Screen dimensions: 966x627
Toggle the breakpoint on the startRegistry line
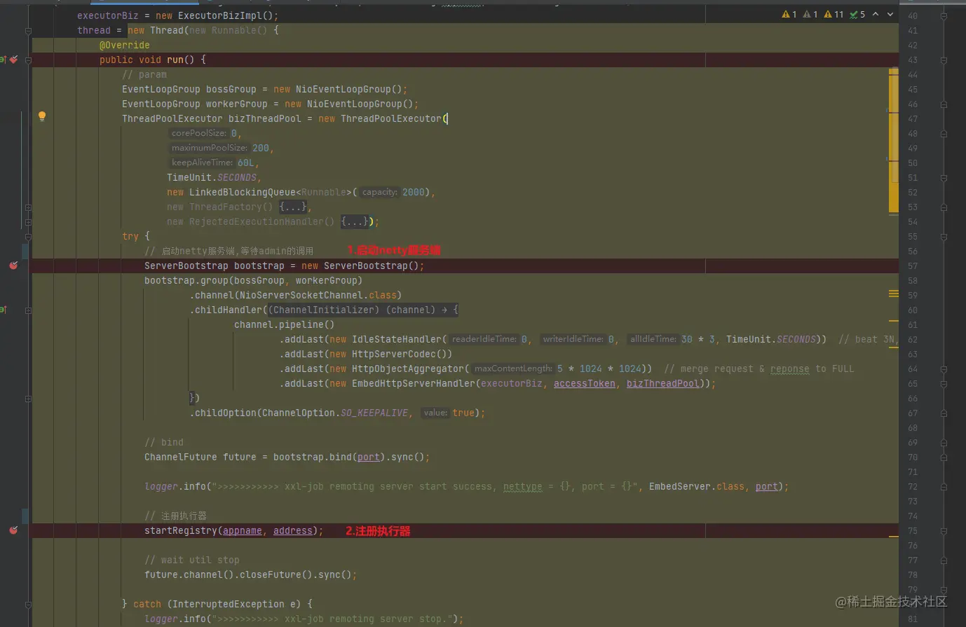pos(13,530)
